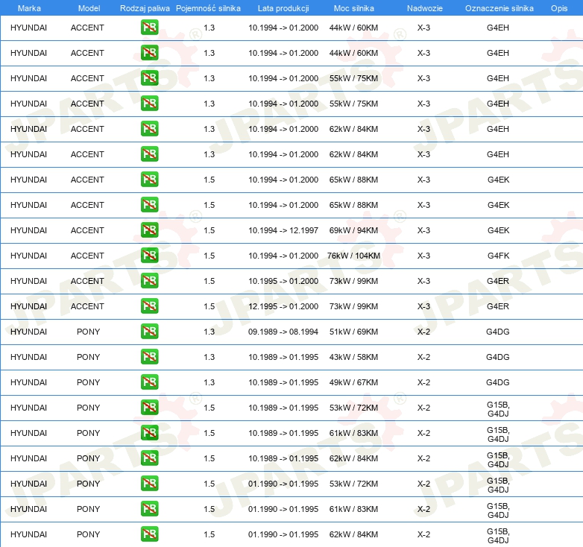Click G4ER in the 12.1995 -> 01.2000 row
The image size is (583, 547).
point(498,306)
